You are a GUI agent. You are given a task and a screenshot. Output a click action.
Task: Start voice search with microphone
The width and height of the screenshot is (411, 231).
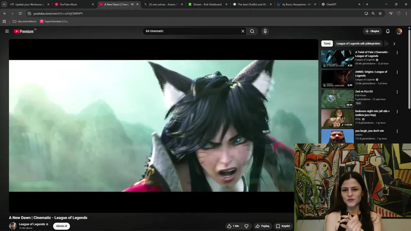265,31
